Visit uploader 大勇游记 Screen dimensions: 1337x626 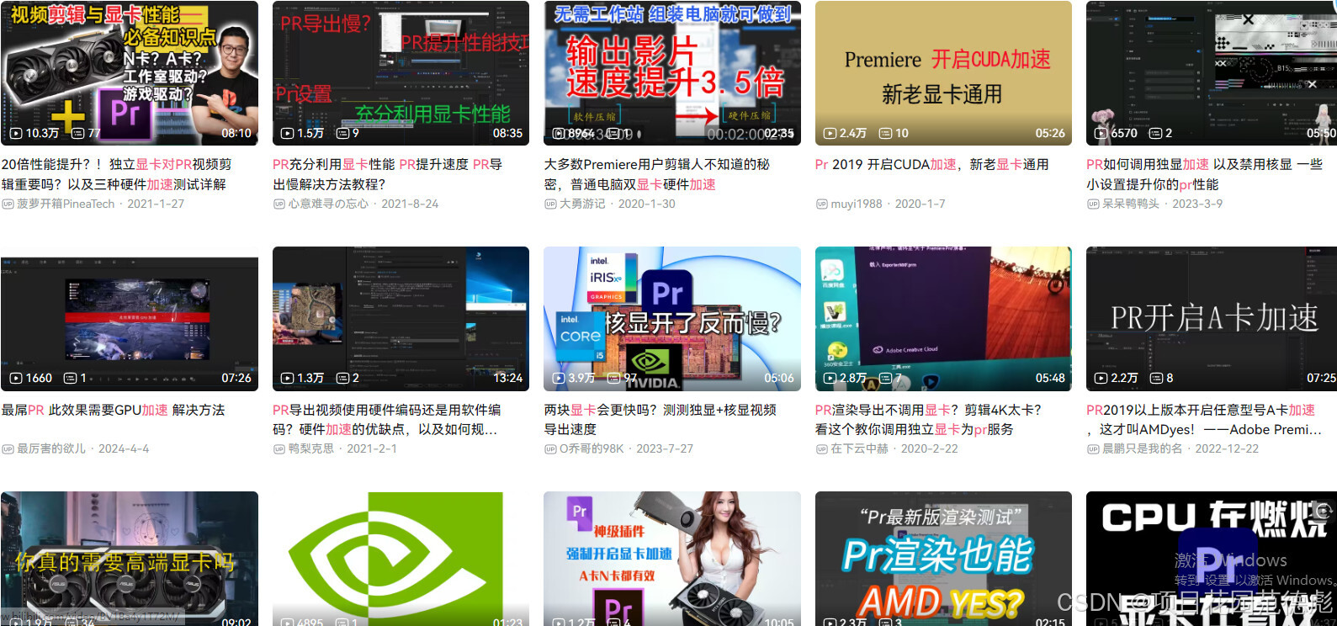pos(582,204)
